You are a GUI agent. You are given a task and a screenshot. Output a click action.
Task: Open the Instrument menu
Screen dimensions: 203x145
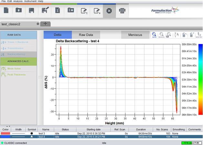[30, 1]
